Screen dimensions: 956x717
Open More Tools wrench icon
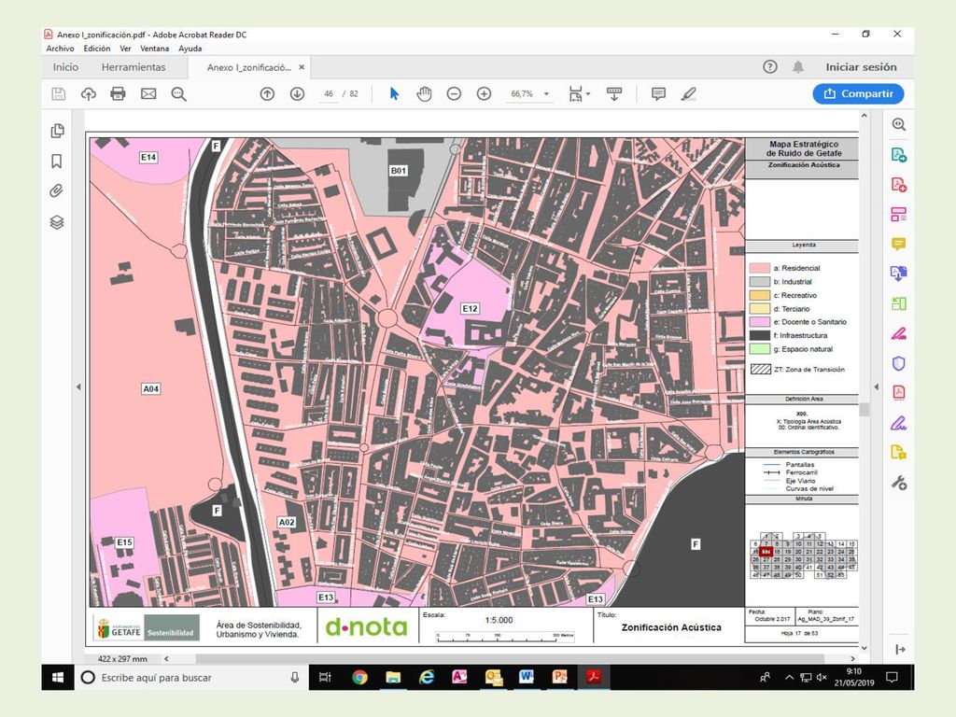899,483
